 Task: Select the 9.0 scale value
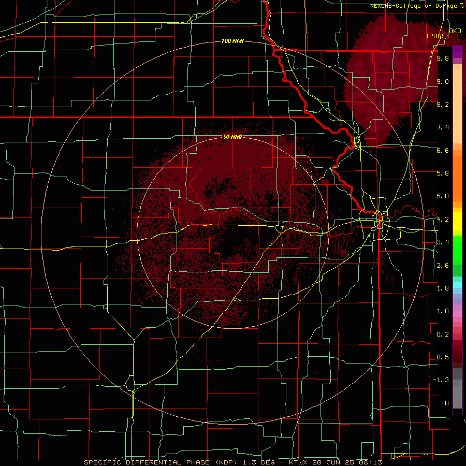[x=443, y=81]
